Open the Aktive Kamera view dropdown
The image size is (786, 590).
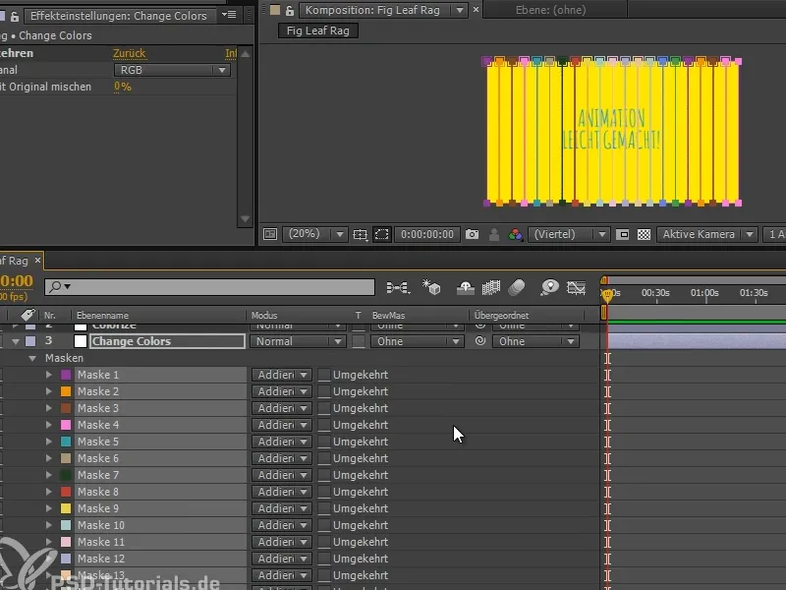706,234
